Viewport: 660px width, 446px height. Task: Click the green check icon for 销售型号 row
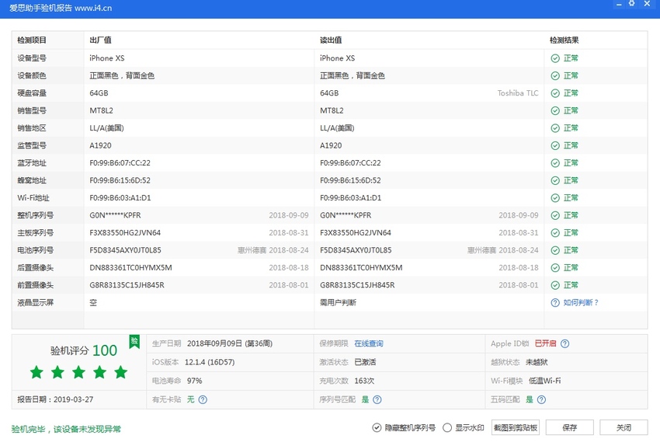coord(555,111)
